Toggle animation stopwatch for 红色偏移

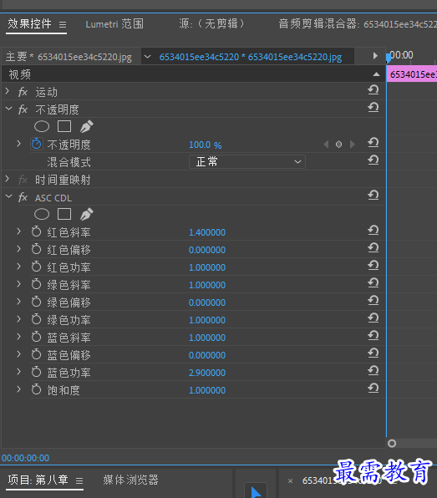click(37, 249)
